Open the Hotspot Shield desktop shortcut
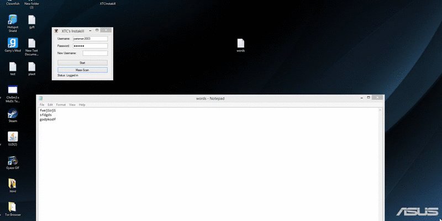The height and width of the screenshot is (221, 442). [x=12, y=23]
